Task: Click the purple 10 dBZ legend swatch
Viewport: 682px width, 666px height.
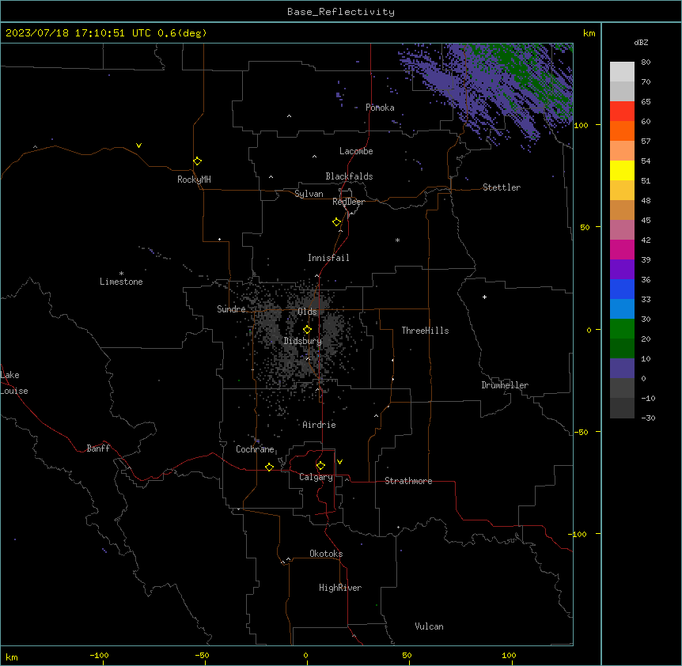Action: [622, 369]
